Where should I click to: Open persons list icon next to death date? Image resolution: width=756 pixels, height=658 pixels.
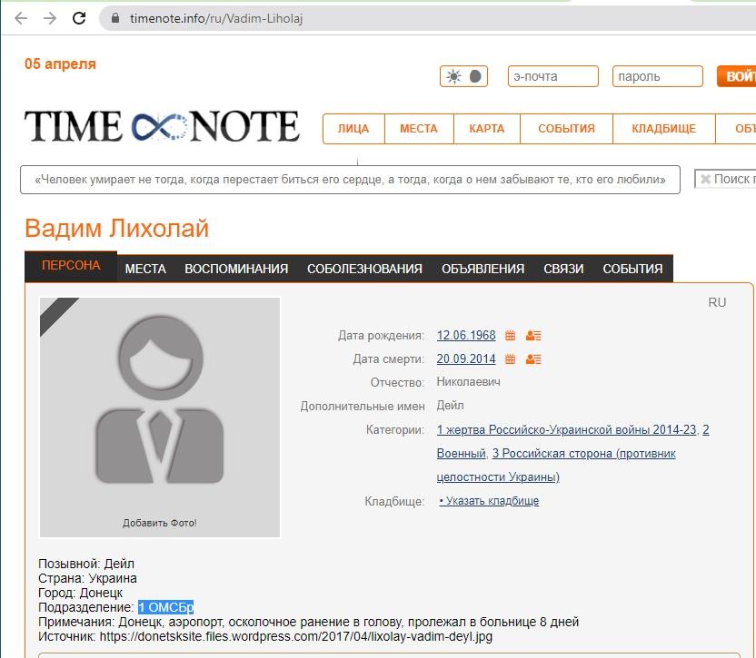[x=533, y=358]
